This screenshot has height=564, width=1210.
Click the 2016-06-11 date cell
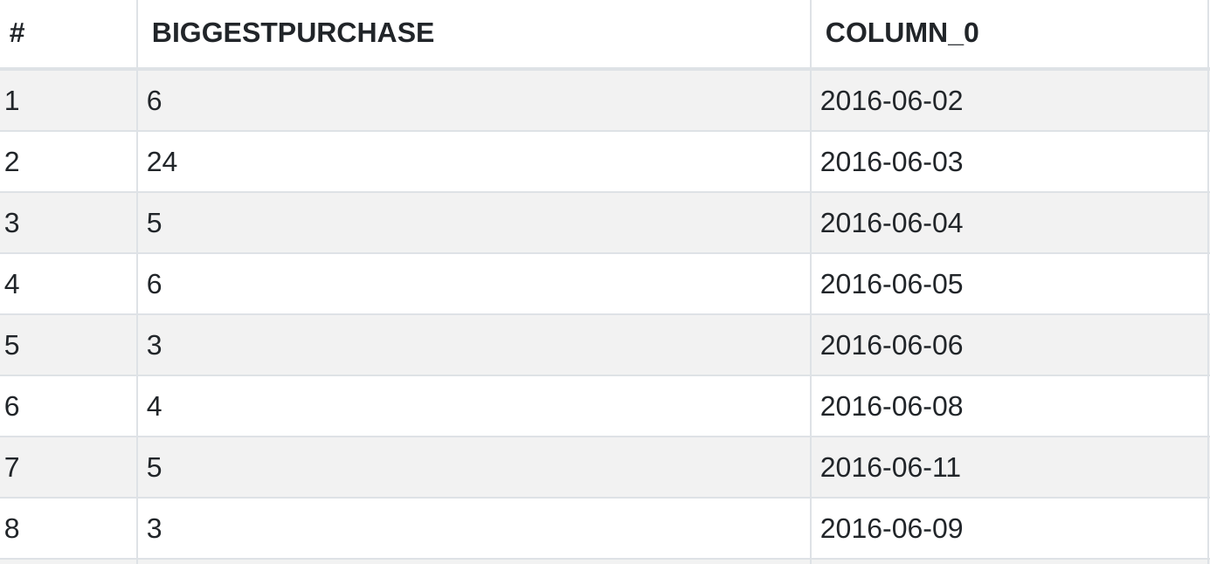890,468
